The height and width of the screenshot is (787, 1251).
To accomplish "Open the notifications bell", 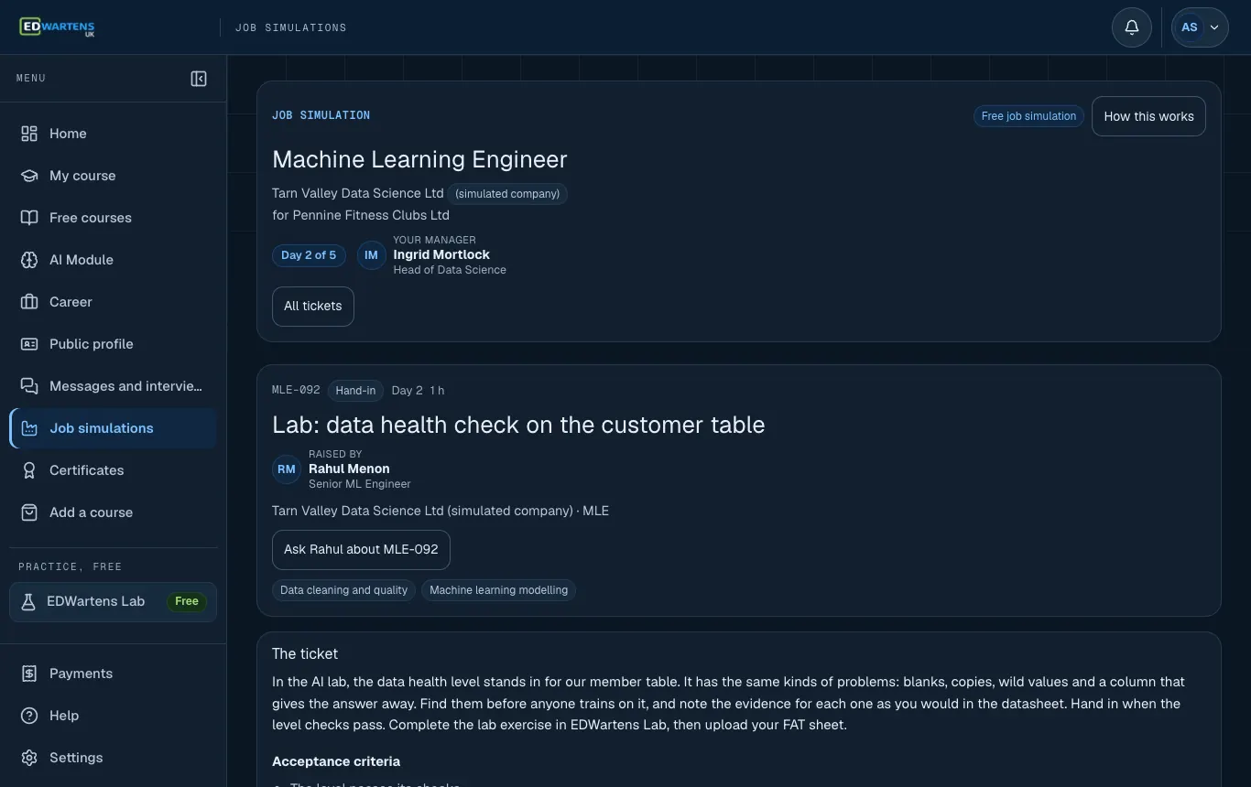I will click(1132, 27).
